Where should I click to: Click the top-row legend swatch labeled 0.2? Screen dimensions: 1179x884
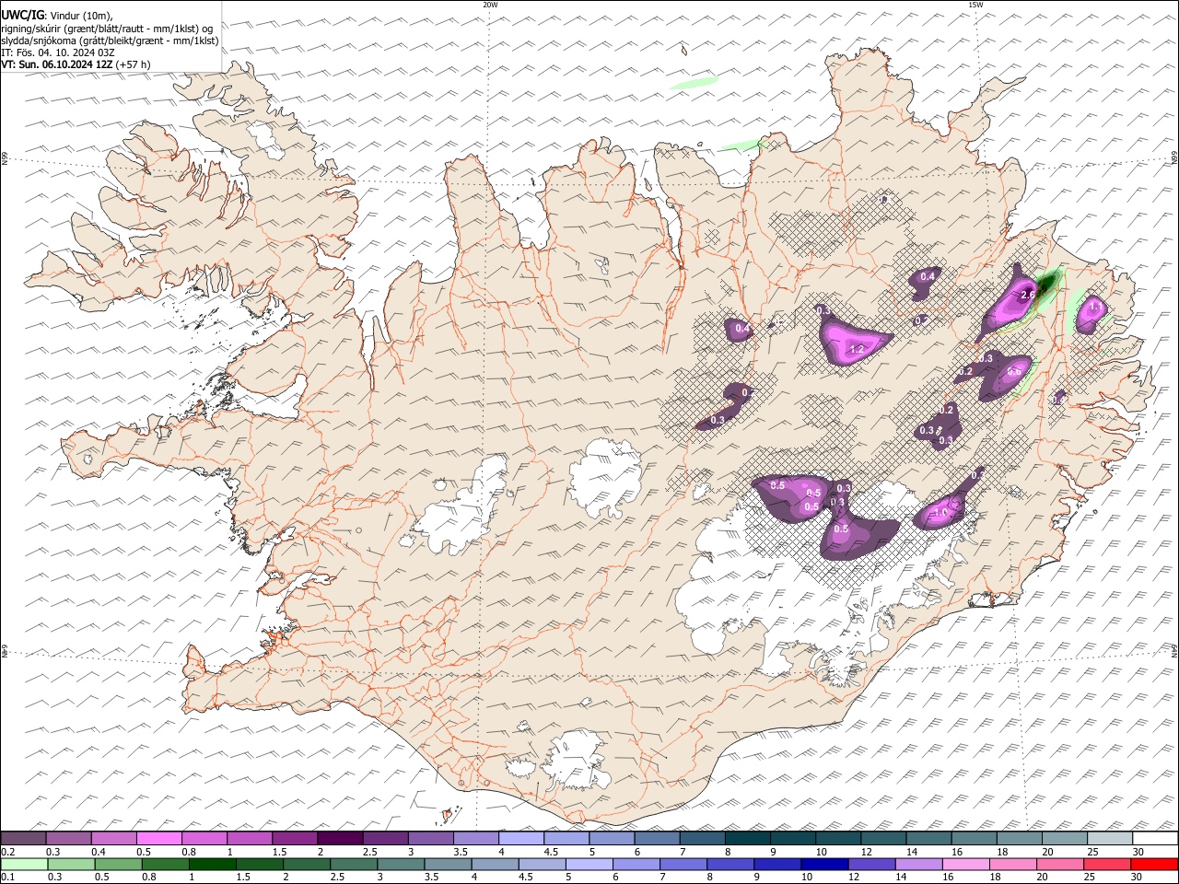click(x=23, y=839)
